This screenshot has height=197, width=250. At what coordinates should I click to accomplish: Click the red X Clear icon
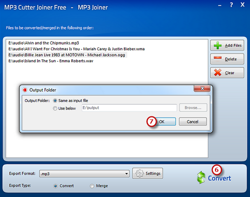[x=217, y=72]
